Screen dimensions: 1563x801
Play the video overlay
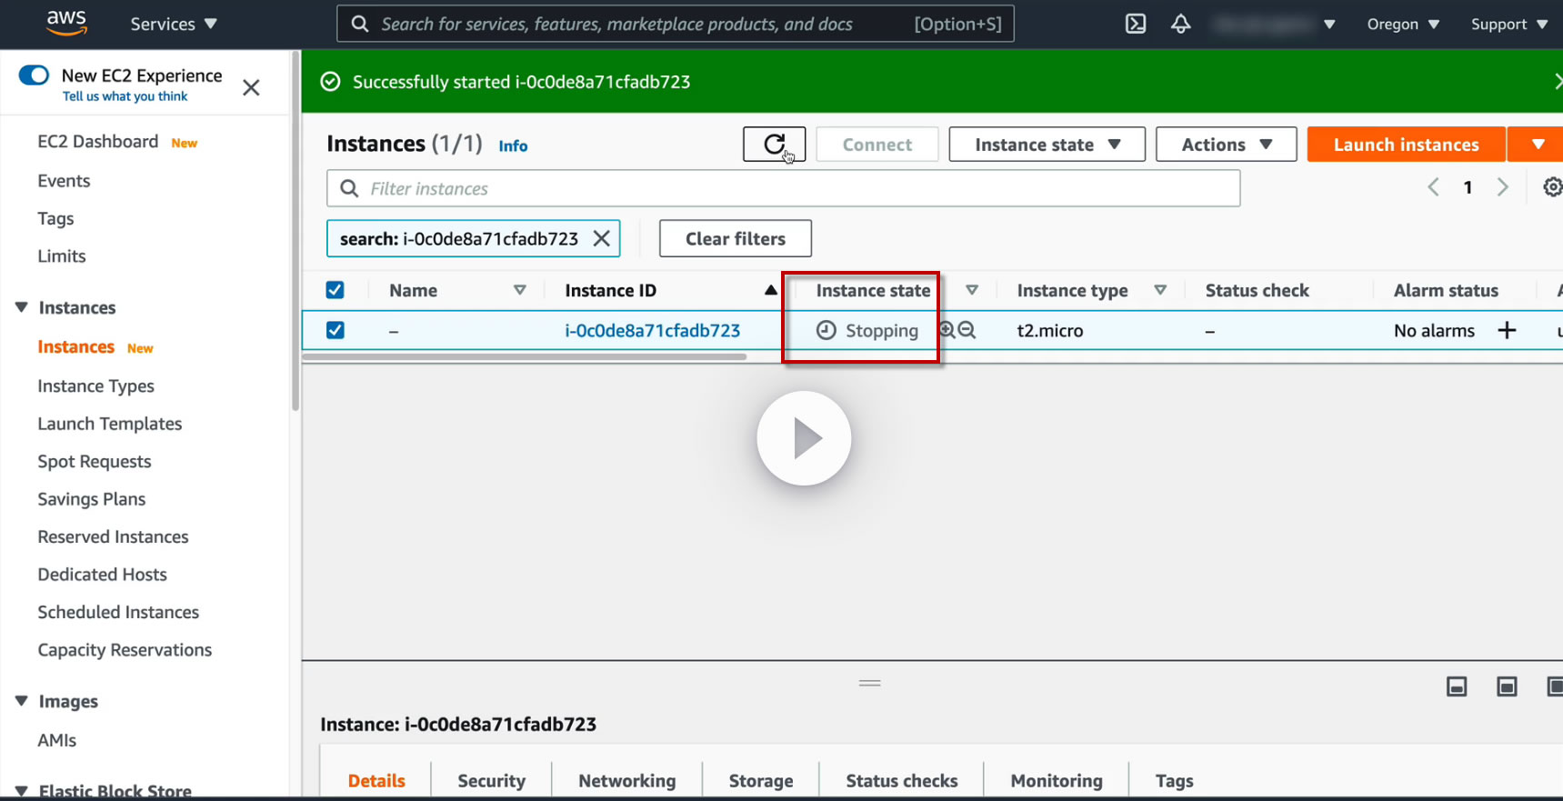tap(804, 438)
